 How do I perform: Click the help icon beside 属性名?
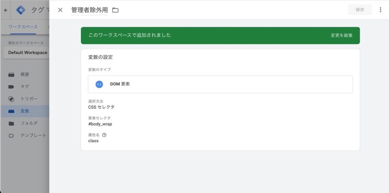[104, 135]
